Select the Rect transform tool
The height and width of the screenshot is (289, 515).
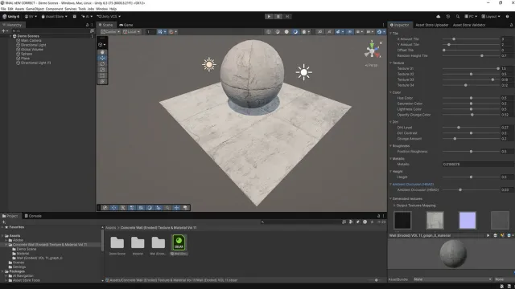(x=102, y=75)
